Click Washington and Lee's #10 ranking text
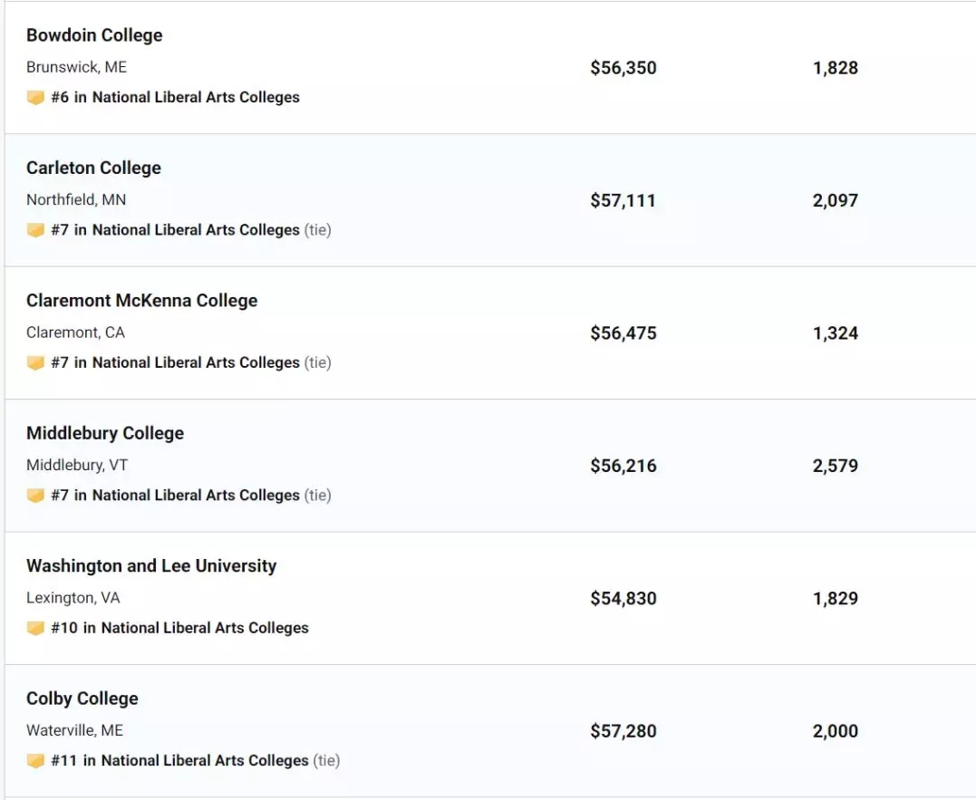Viewport: 976px width, 800px height. pyautogui.click(x=180, y=628)
